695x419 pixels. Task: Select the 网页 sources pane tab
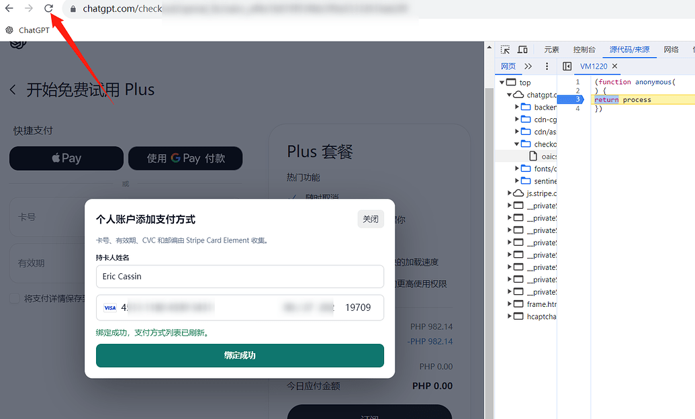508,66
